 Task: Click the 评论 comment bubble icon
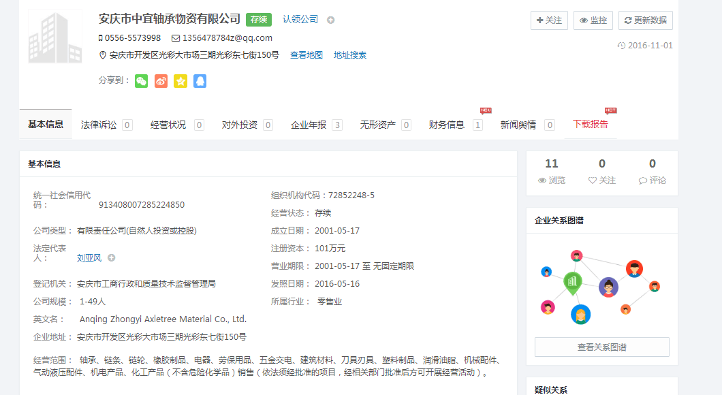[642, 180]
